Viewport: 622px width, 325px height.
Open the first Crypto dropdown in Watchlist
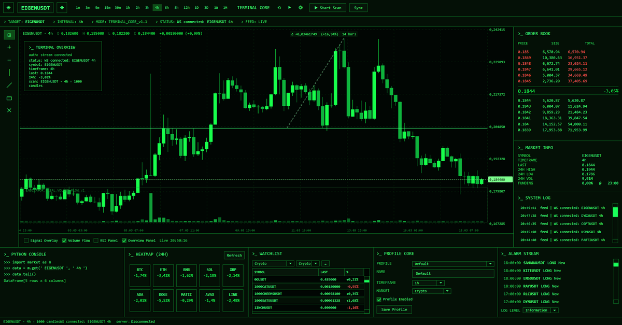point(274,263)
